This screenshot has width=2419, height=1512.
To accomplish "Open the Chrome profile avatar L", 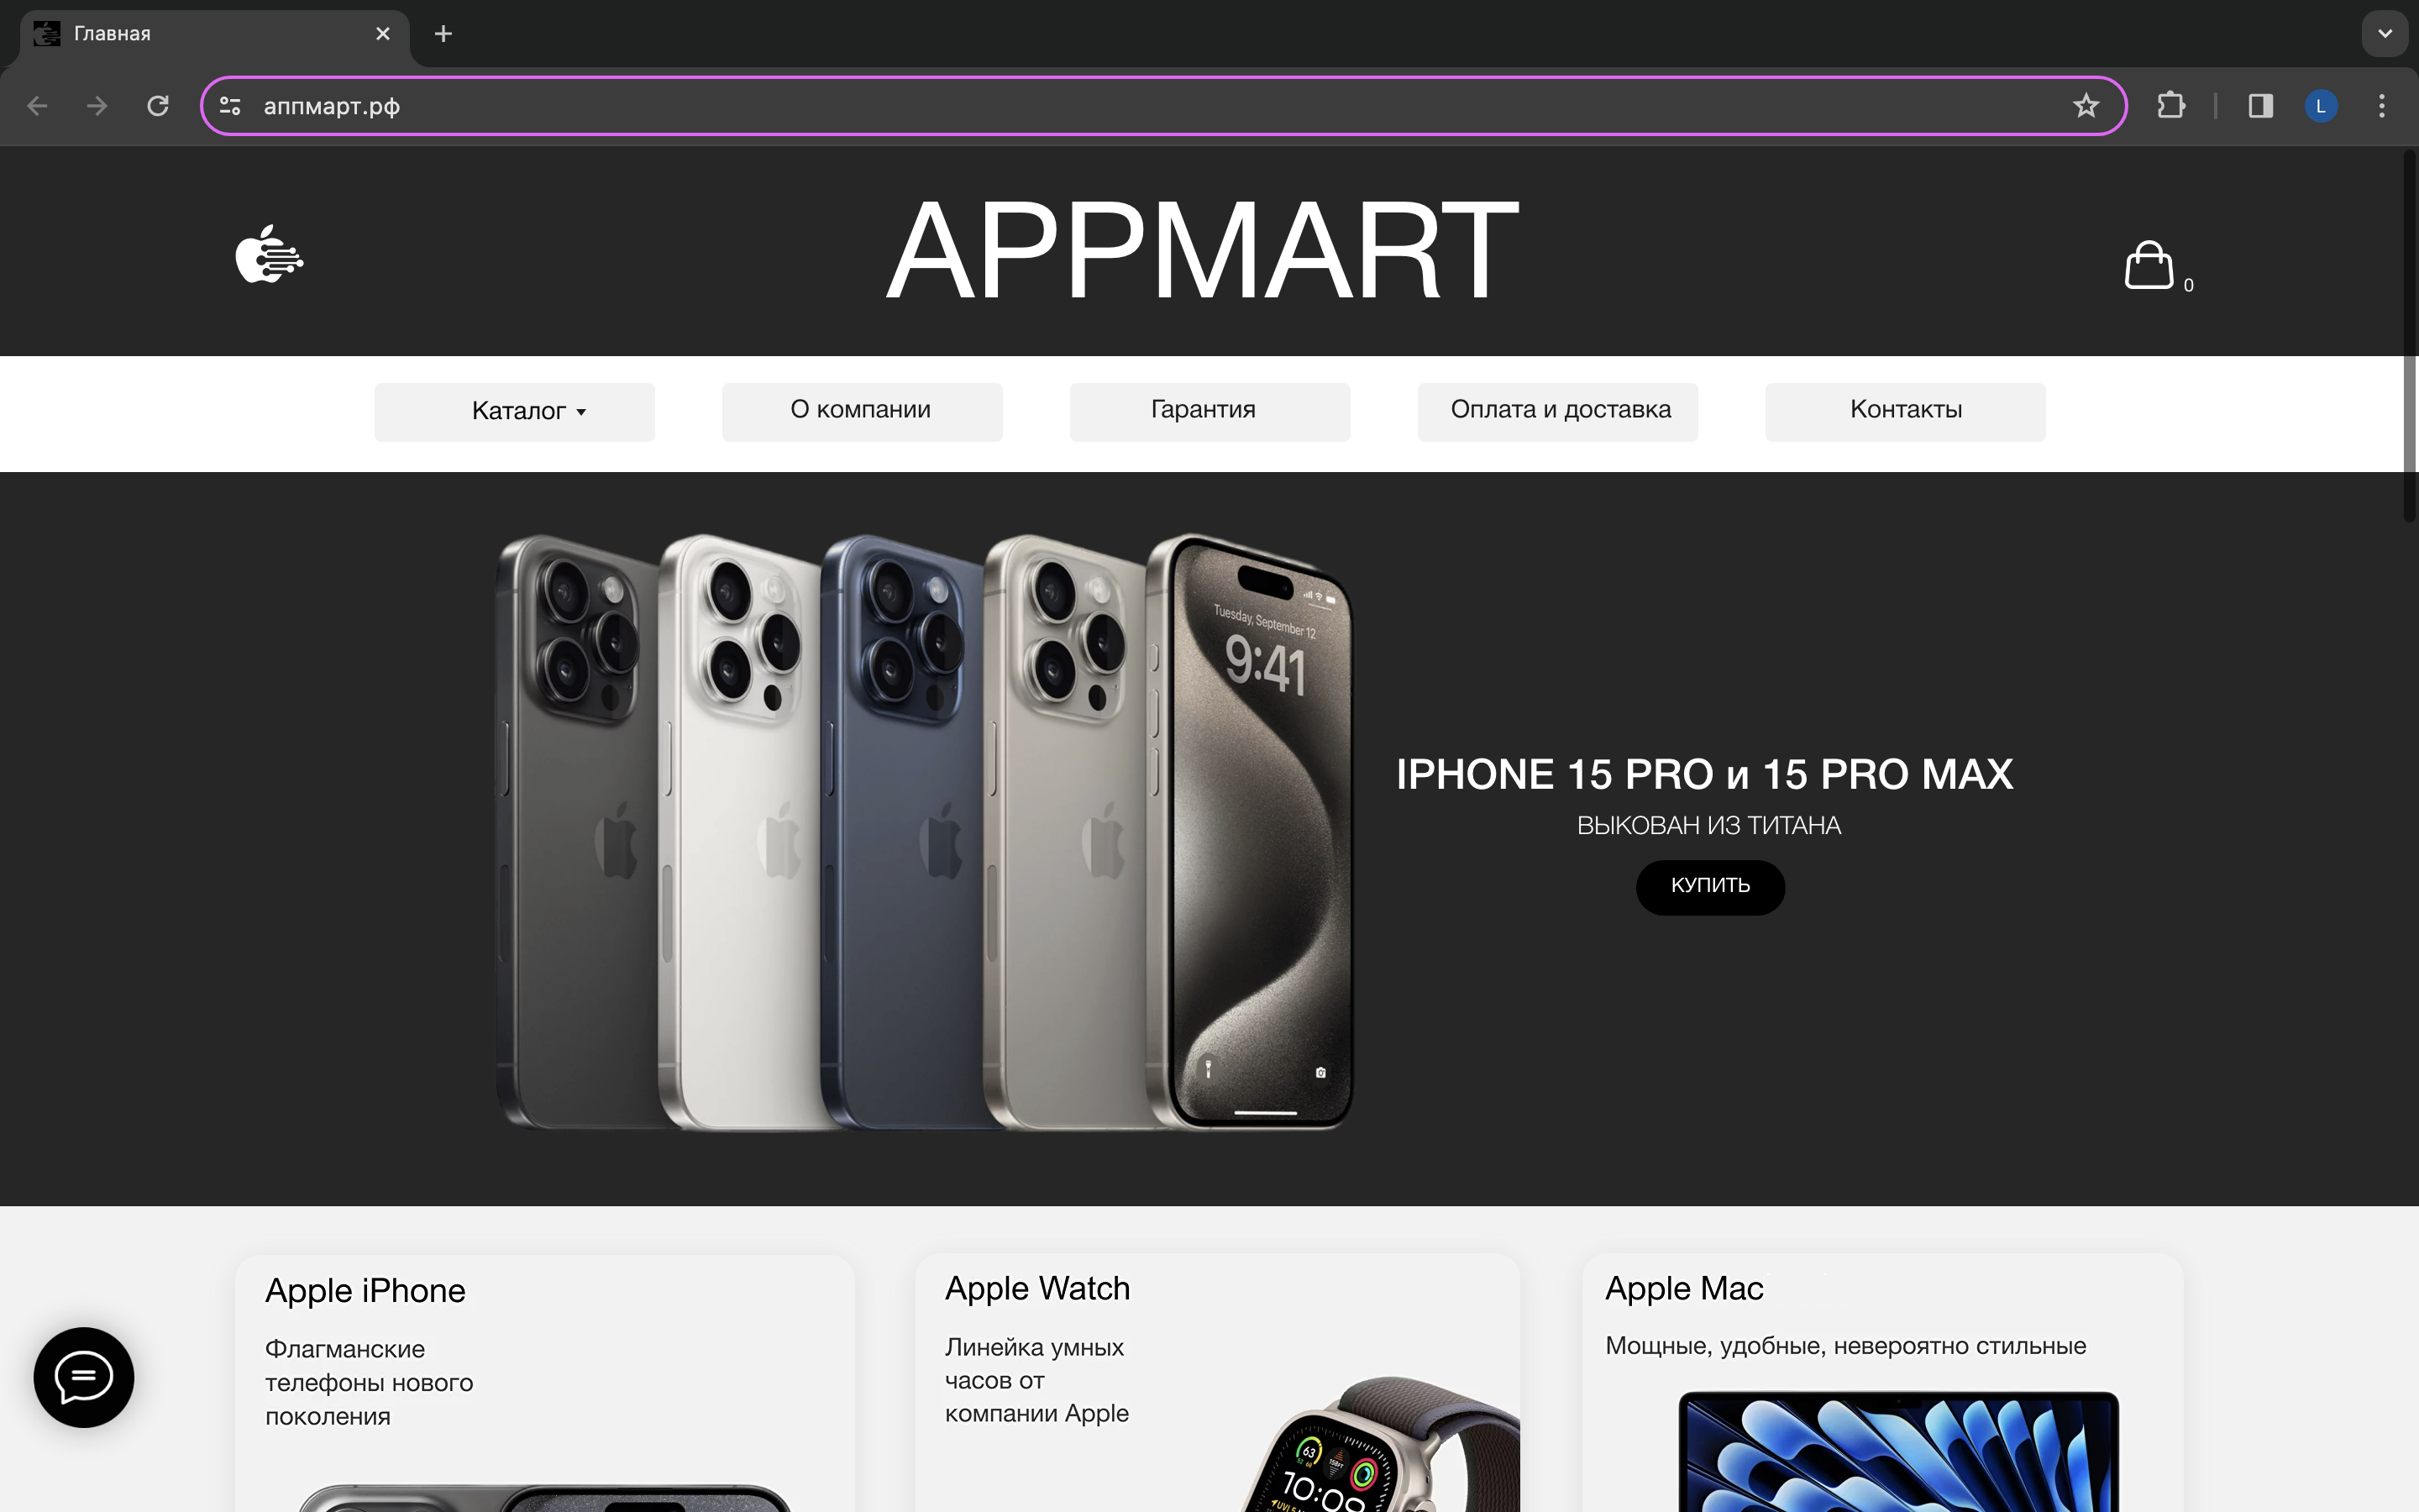I will [2321, 106].
